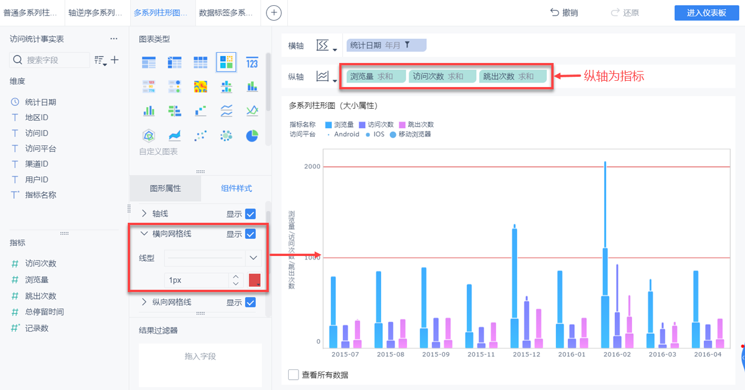Click the 纵轴 axis settings icon
This screenshot has height=390, width=745.
(x=323, y=76)
